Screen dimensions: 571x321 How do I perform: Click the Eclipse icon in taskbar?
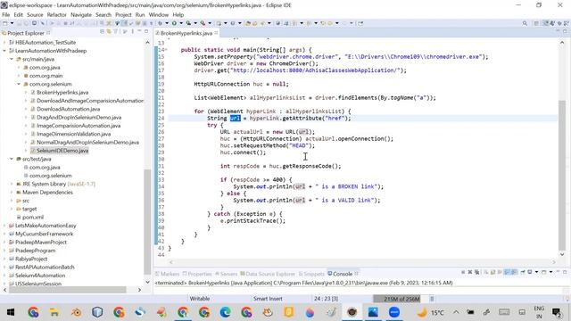352,312
